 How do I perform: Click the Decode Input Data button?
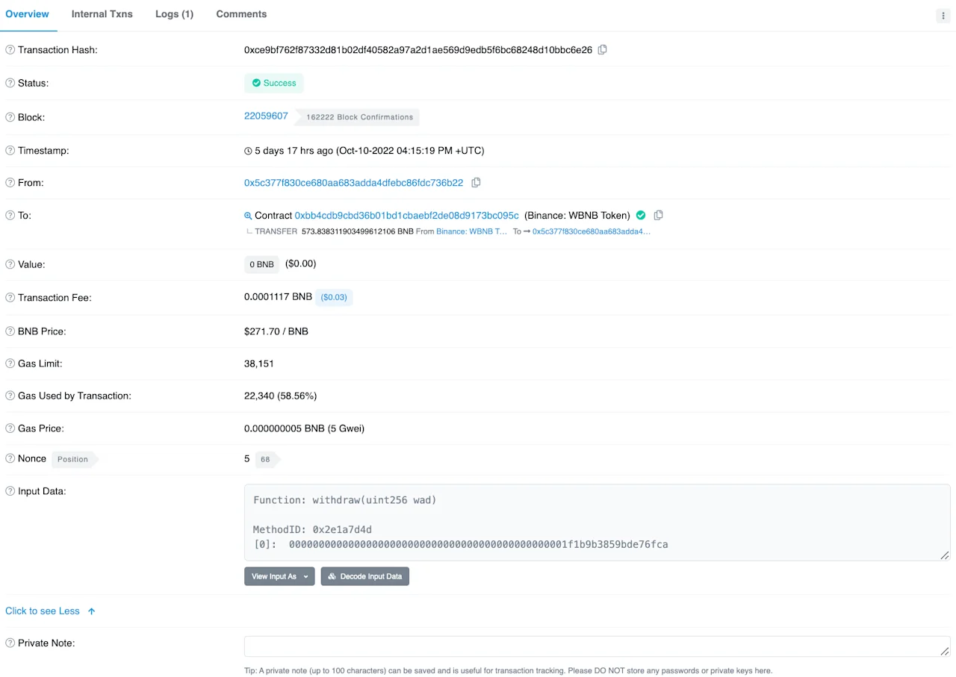click(365, 576)
